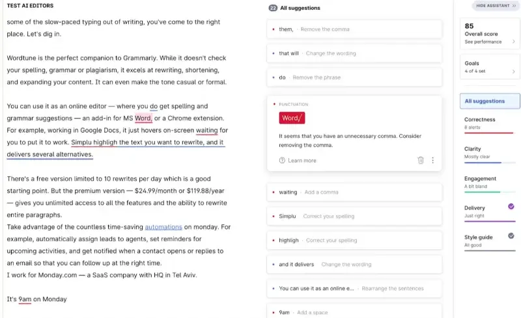Switch to the Correctness category
Viewport: 521px width, 318px height.
pos(489,124)
